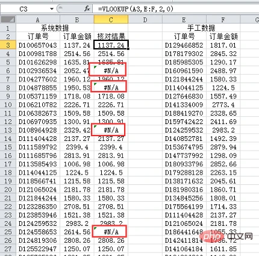This screenshot has width=259, height=256.
Task: Select cell D129466852 in column E
Action: point(184,45)
